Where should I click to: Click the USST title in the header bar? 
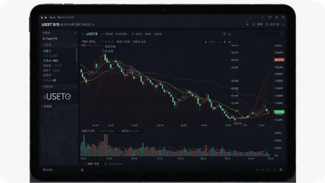point(50,24)
